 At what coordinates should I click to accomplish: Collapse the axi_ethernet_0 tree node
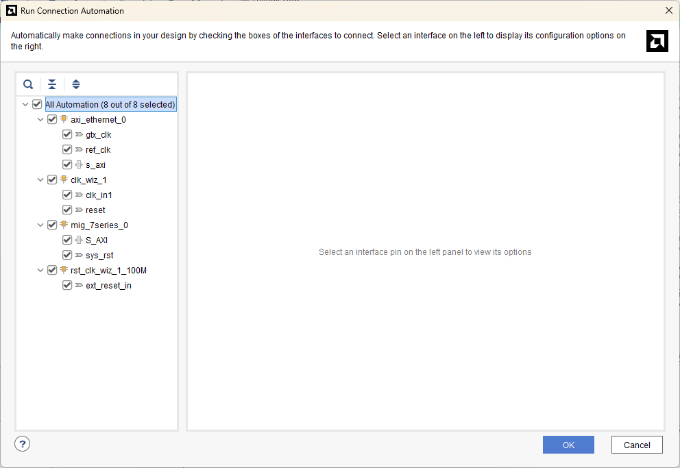40,120
